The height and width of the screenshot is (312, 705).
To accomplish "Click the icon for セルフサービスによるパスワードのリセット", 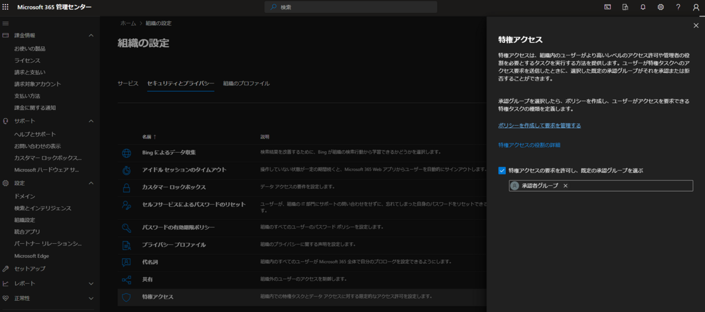I will click(x=126, y=205).
